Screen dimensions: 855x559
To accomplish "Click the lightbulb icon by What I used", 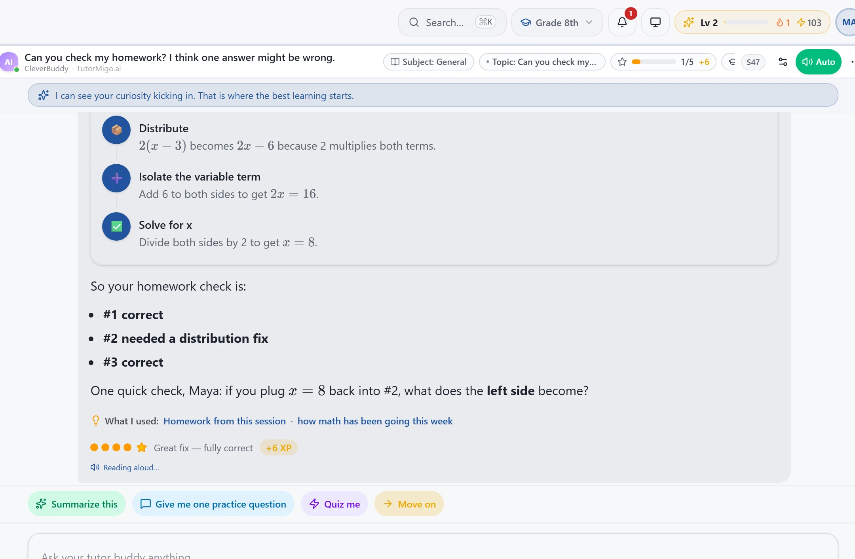I will point(95,420).
